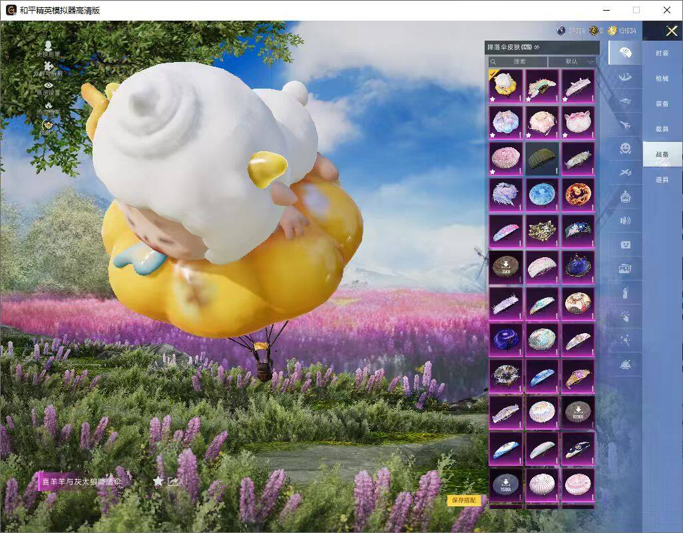The image size is (683, 533).
Task: Click the yellow X close wardrobe button
Action: (671, 31)
